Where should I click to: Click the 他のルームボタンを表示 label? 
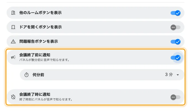tap(41, 13)
